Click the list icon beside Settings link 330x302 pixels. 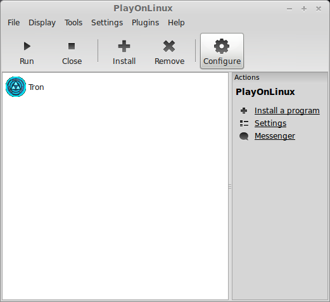pyautogui.click(x=244, y=123)
